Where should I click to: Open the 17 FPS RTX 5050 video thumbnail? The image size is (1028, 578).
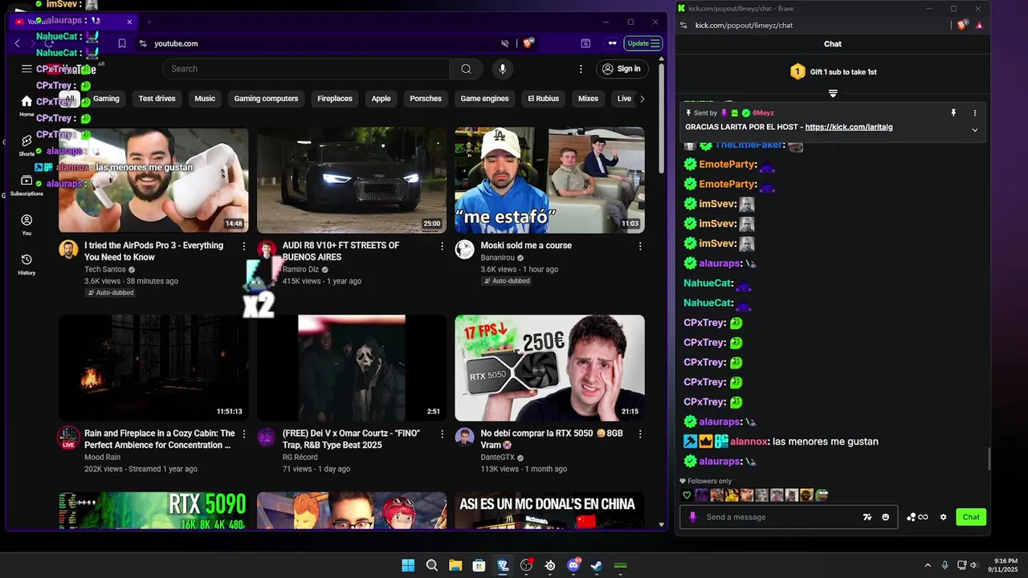coord(549,368)
